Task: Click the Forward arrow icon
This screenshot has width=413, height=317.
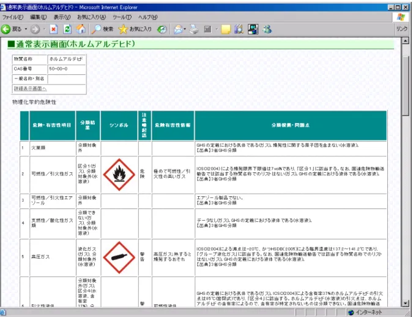Action: coord(35,29)
